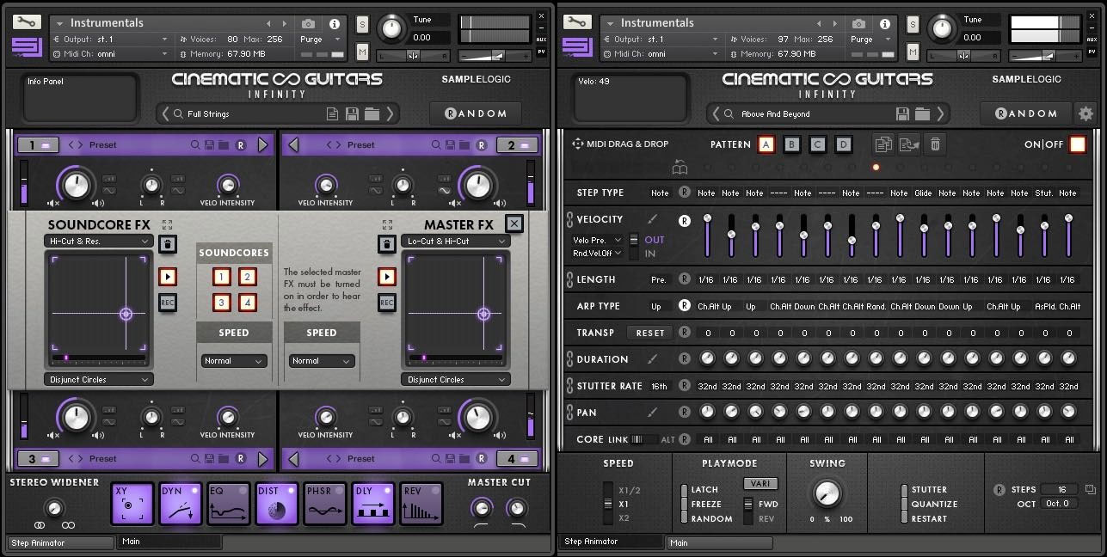This screenshot has height=557, width=1107.
Task: Open the XY effects panel
Action: [132, 504]
